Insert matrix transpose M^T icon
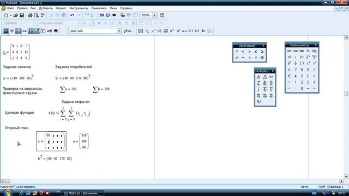 click(178, 31)
